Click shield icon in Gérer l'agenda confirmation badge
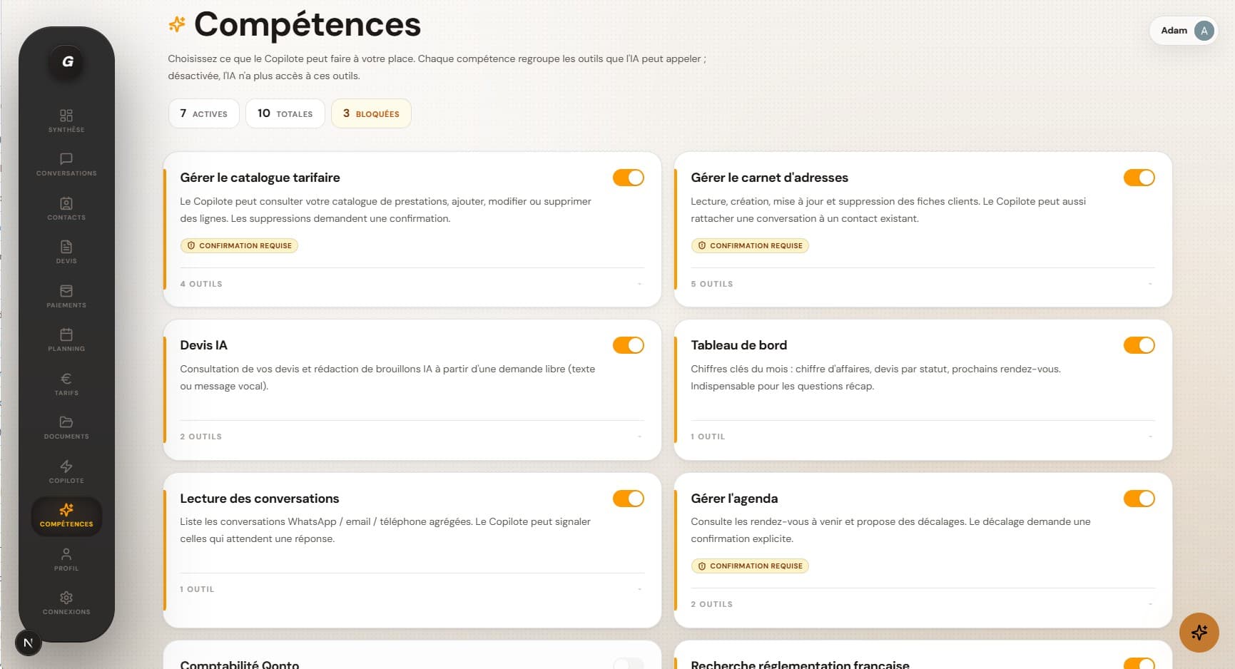 click(x=702, y=566)
